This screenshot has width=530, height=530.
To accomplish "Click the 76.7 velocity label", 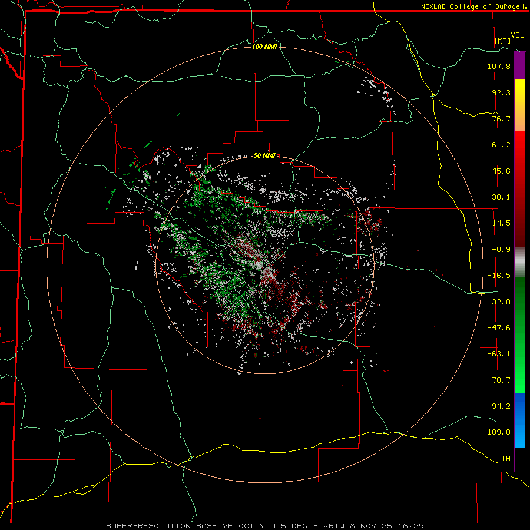I will 501,118.
